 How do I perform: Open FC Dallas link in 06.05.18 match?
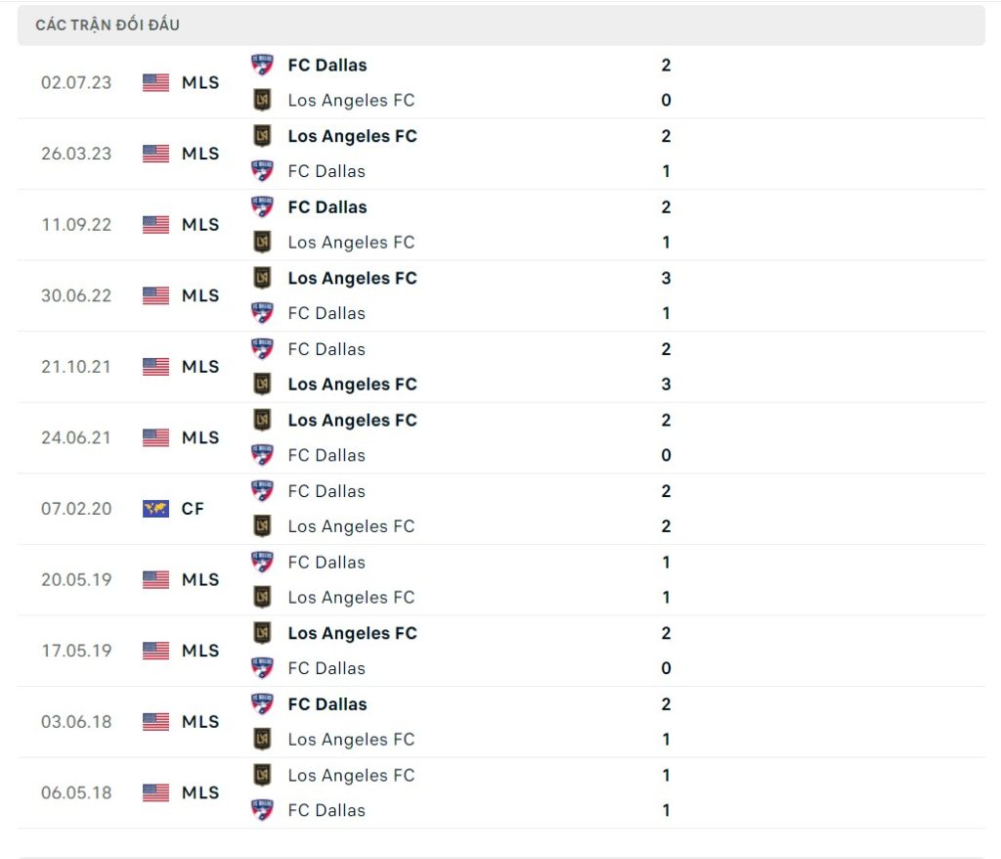click(326, 810)
